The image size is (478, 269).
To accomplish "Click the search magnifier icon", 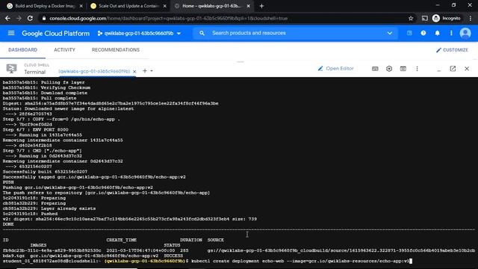I will tap(202, 33).
